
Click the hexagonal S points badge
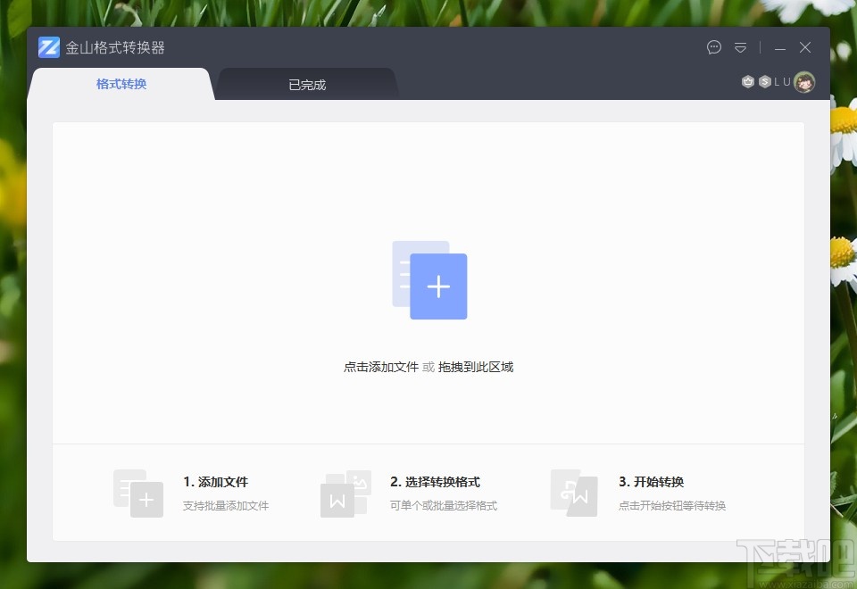(766, 81)
